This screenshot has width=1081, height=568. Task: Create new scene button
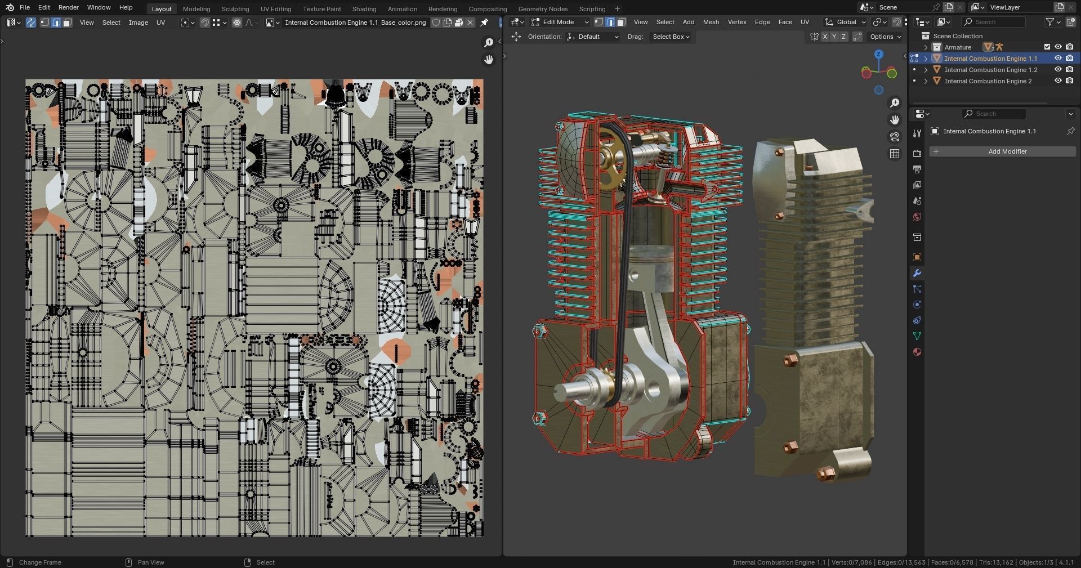(x=949, y=7)
